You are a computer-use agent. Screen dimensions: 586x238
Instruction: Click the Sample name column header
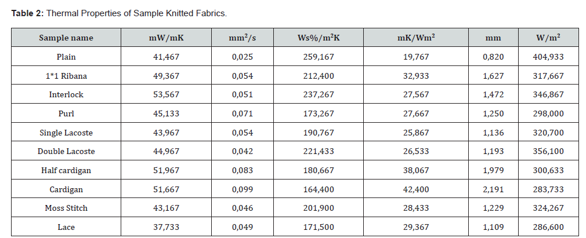click(66, 38)
